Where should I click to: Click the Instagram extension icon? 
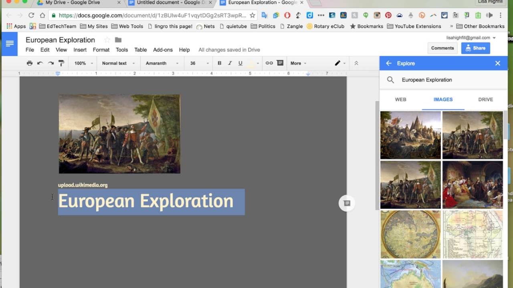[377, 15]
